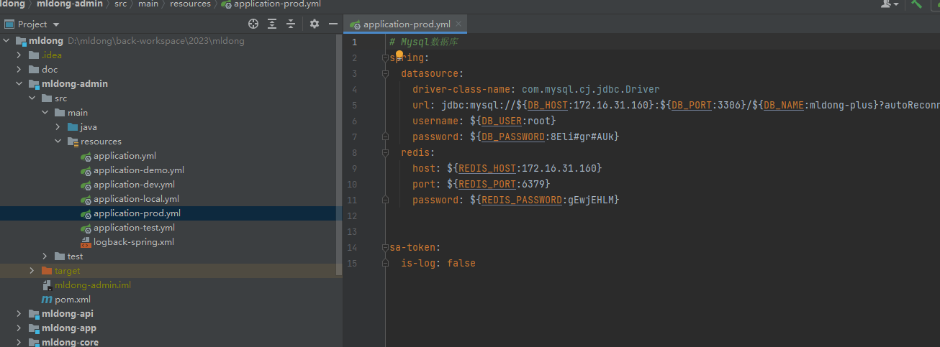Click REDIS_PORT variable on port line
Screen dimensions: 940x347
pyautogui.click(x=487, y=185)
